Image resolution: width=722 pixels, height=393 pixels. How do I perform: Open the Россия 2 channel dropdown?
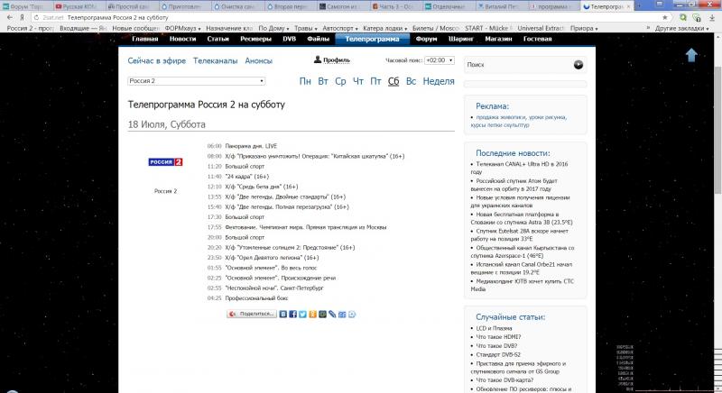click(x=196, y=81)
